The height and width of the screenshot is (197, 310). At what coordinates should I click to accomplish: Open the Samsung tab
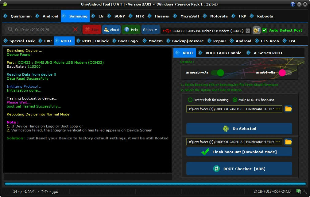click(75, 16)
